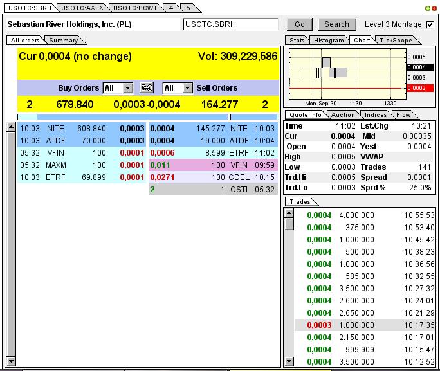Click the order book scroll up arrow
The width and height of the screenshot is (440, 371).
[11, 127]
